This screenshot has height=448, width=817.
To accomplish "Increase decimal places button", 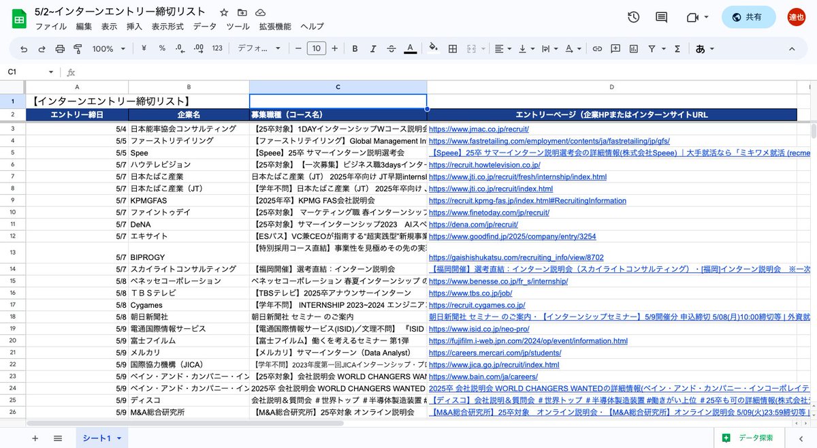I will pyautogui.click(x=199, y=48).
